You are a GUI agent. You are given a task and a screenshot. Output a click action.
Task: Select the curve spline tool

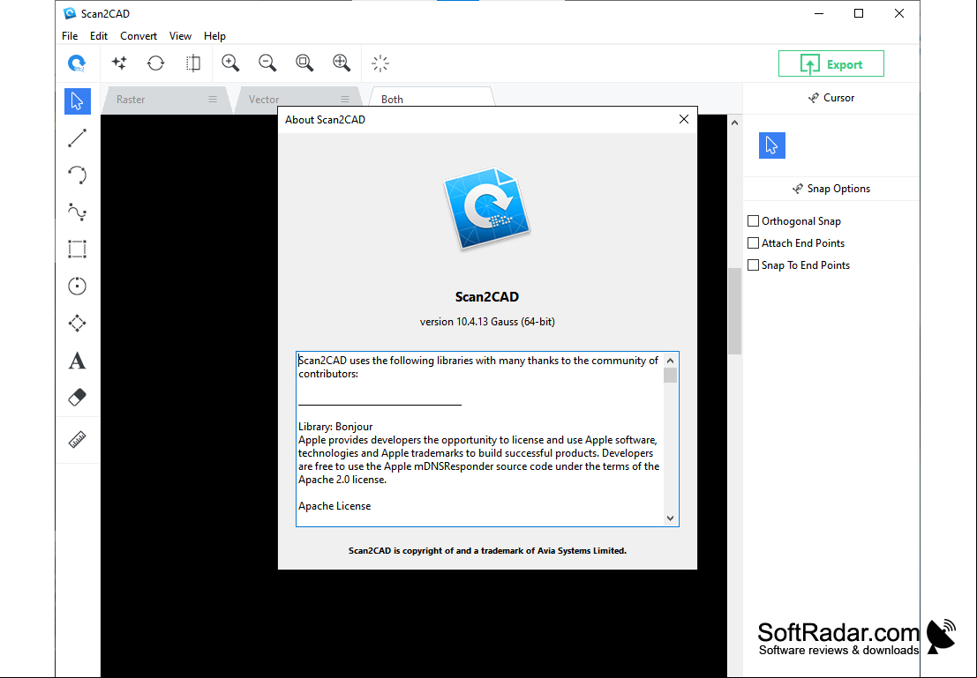[x=78, y=212]
